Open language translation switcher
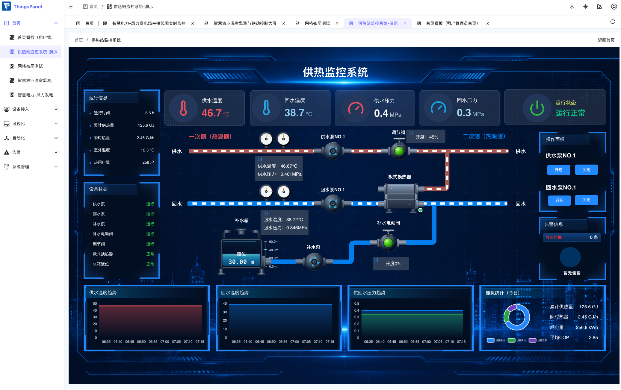Viewport: 621px width, 390px height. [x=572, y=7]
